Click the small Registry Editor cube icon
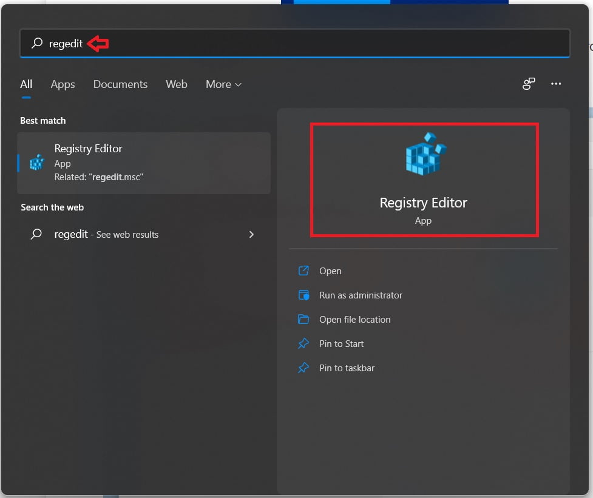 36,163
